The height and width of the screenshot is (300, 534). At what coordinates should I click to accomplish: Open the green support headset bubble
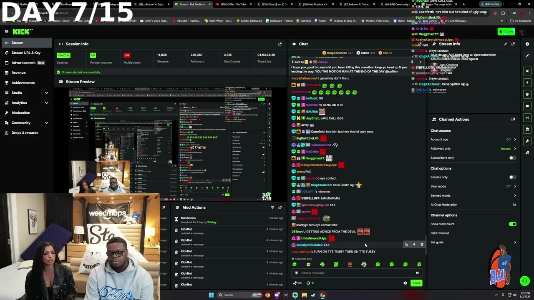pyautogui.click(x=525, y=281)
